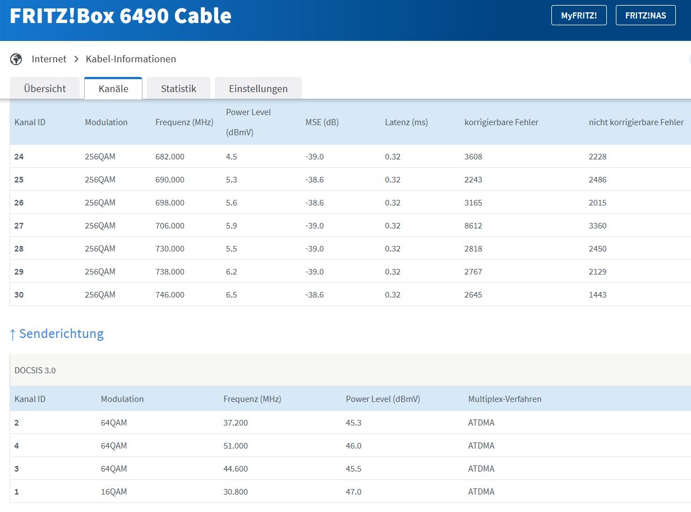The image size is (691, 512).
Task: Click ATDMA in the 16QAM row
Action: pyautogui.click(x=481, y=492)
